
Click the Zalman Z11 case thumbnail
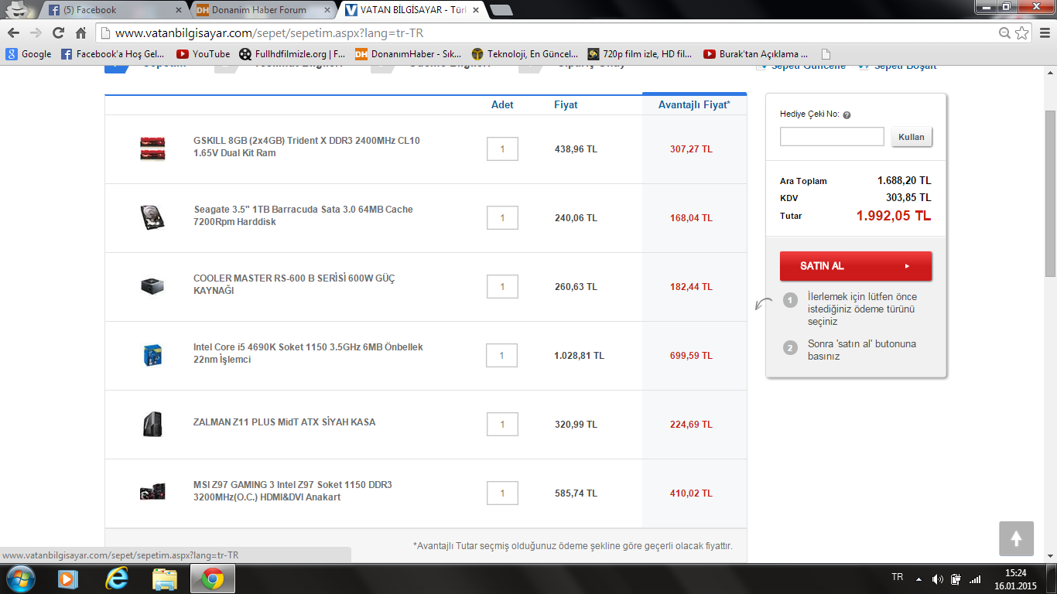point(152,424)
